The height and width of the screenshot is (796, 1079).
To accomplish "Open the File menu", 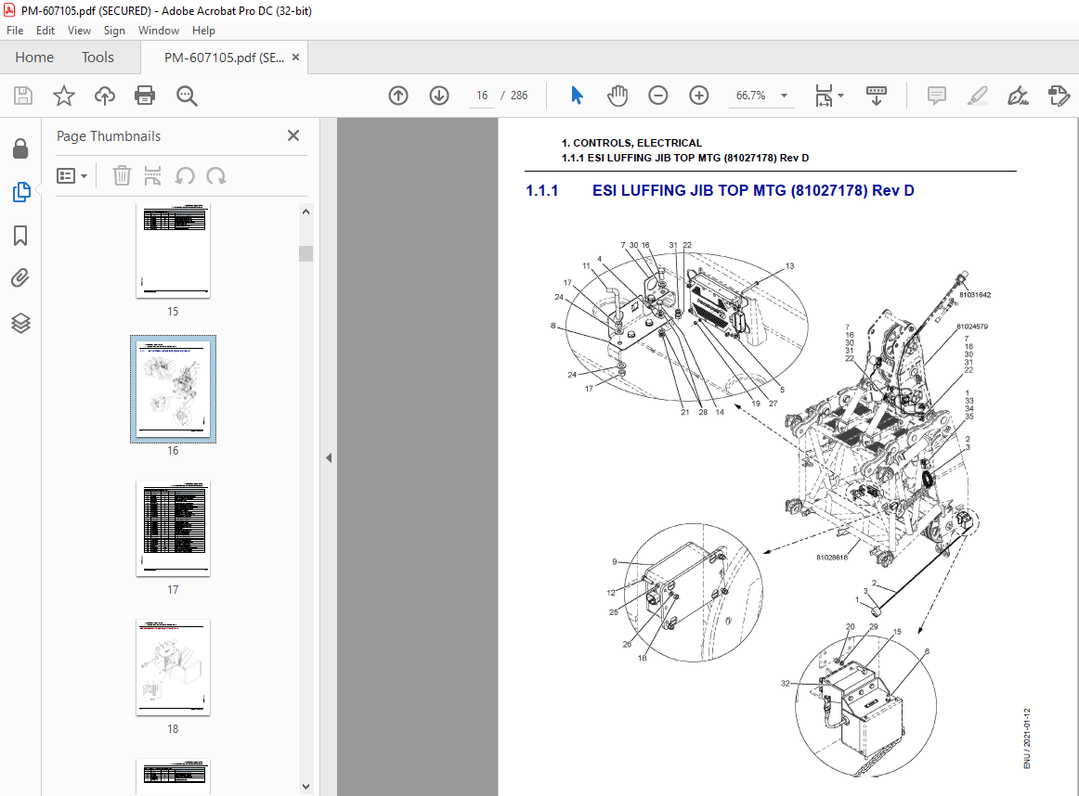I will pyautogui.click(x=15, y=31).
